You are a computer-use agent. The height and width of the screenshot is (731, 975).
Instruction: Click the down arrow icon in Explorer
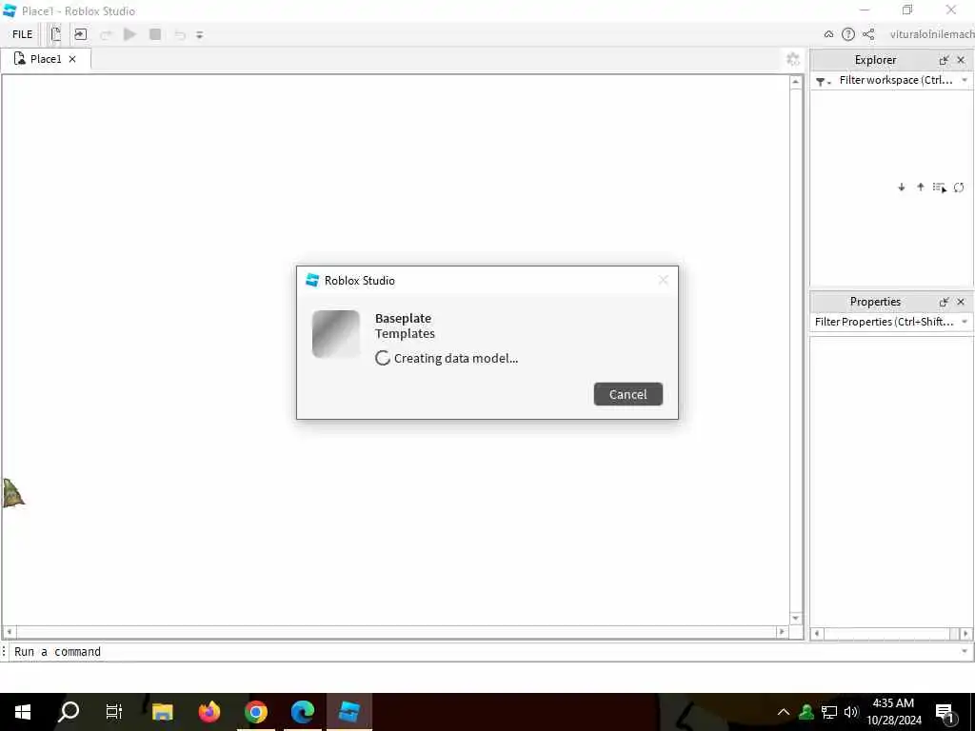tap(902, 188)
